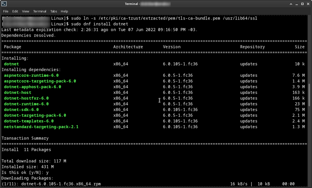Click 'Installing dependencies:' heading
The image size is (312, 188).
pos(31,70)
